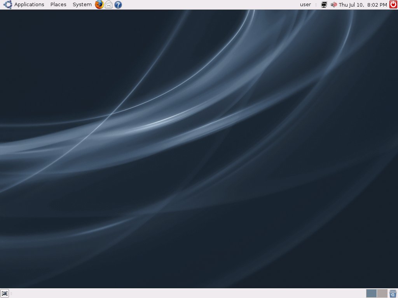Click the Ubuntu logo icon
398x298 pixels.
[8, 5]
